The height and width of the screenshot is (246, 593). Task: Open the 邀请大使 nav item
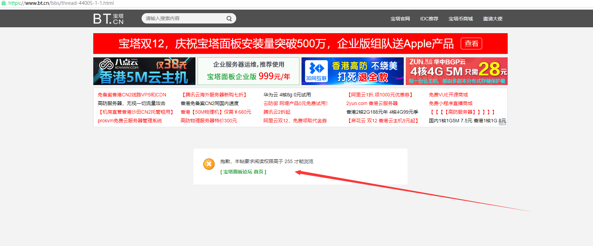pyautogui.click(x=493, y=19)
